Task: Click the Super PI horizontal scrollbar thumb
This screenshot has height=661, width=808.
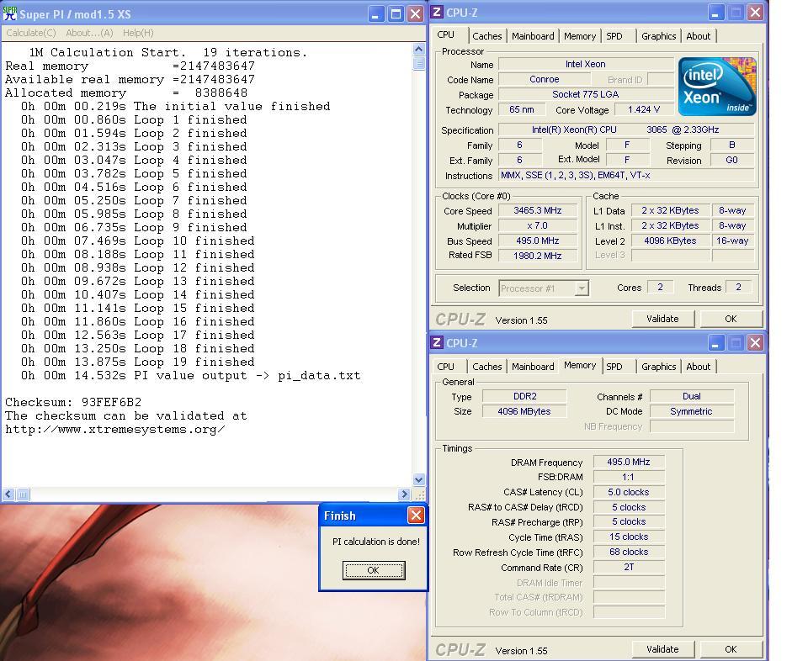Action: coord(24,494)
